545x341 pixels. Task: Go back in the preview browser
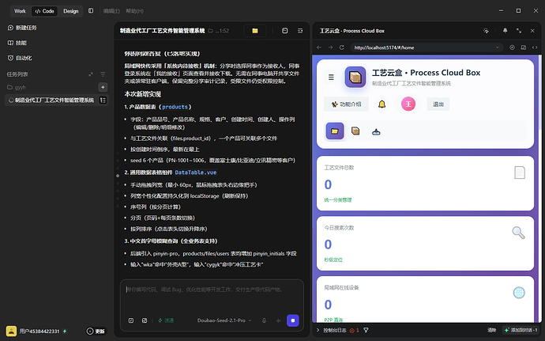tap(319, 47)
